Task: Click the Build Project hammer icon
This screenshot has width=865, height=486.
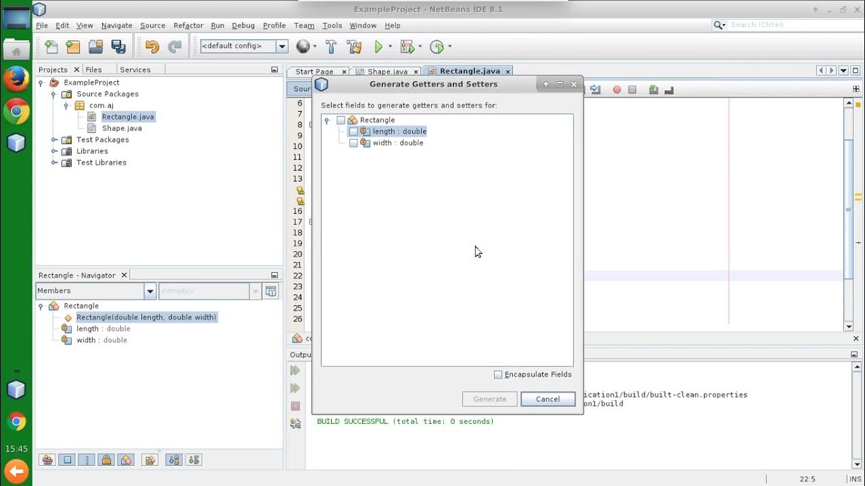Action: click(331, 47)
